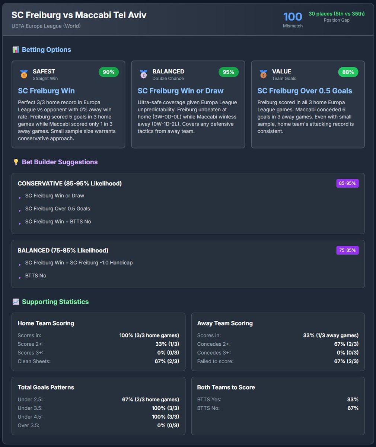
Task: Click the silver medal icon beside BALANCED
Action: click(x=143, y=74)
